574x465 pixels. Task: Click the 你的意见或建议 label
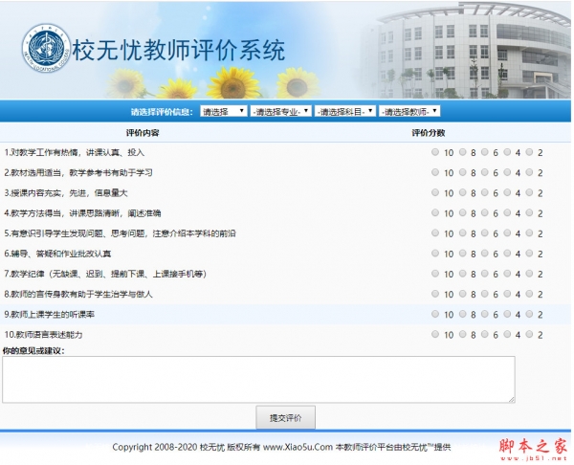pos(33,351)
